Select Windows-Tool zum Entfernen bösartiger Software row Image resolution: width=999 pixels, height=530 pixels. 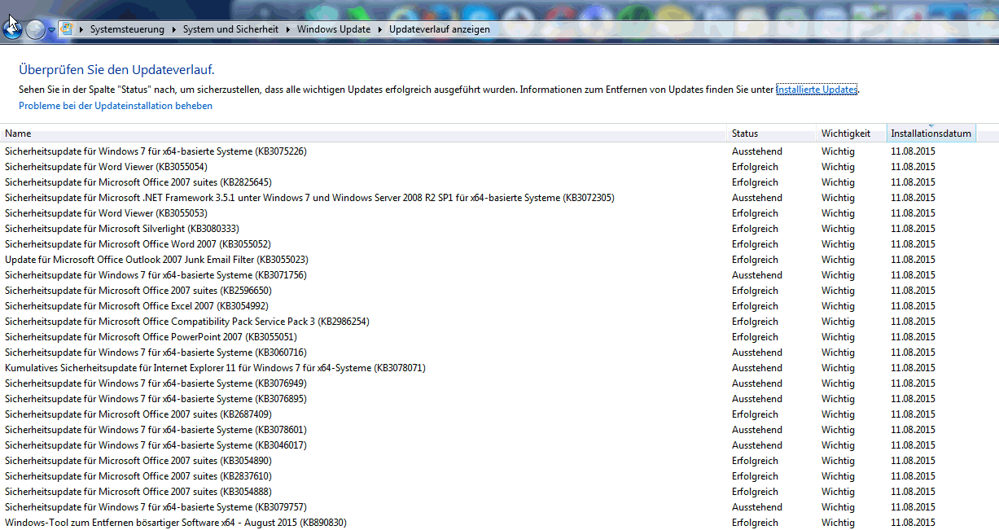(x=175, y=523)
